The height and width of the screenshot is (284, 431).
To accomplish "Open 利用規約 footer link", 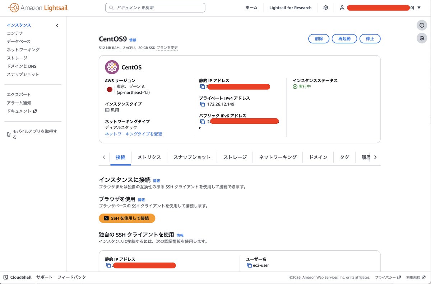I will coord(416,277).
